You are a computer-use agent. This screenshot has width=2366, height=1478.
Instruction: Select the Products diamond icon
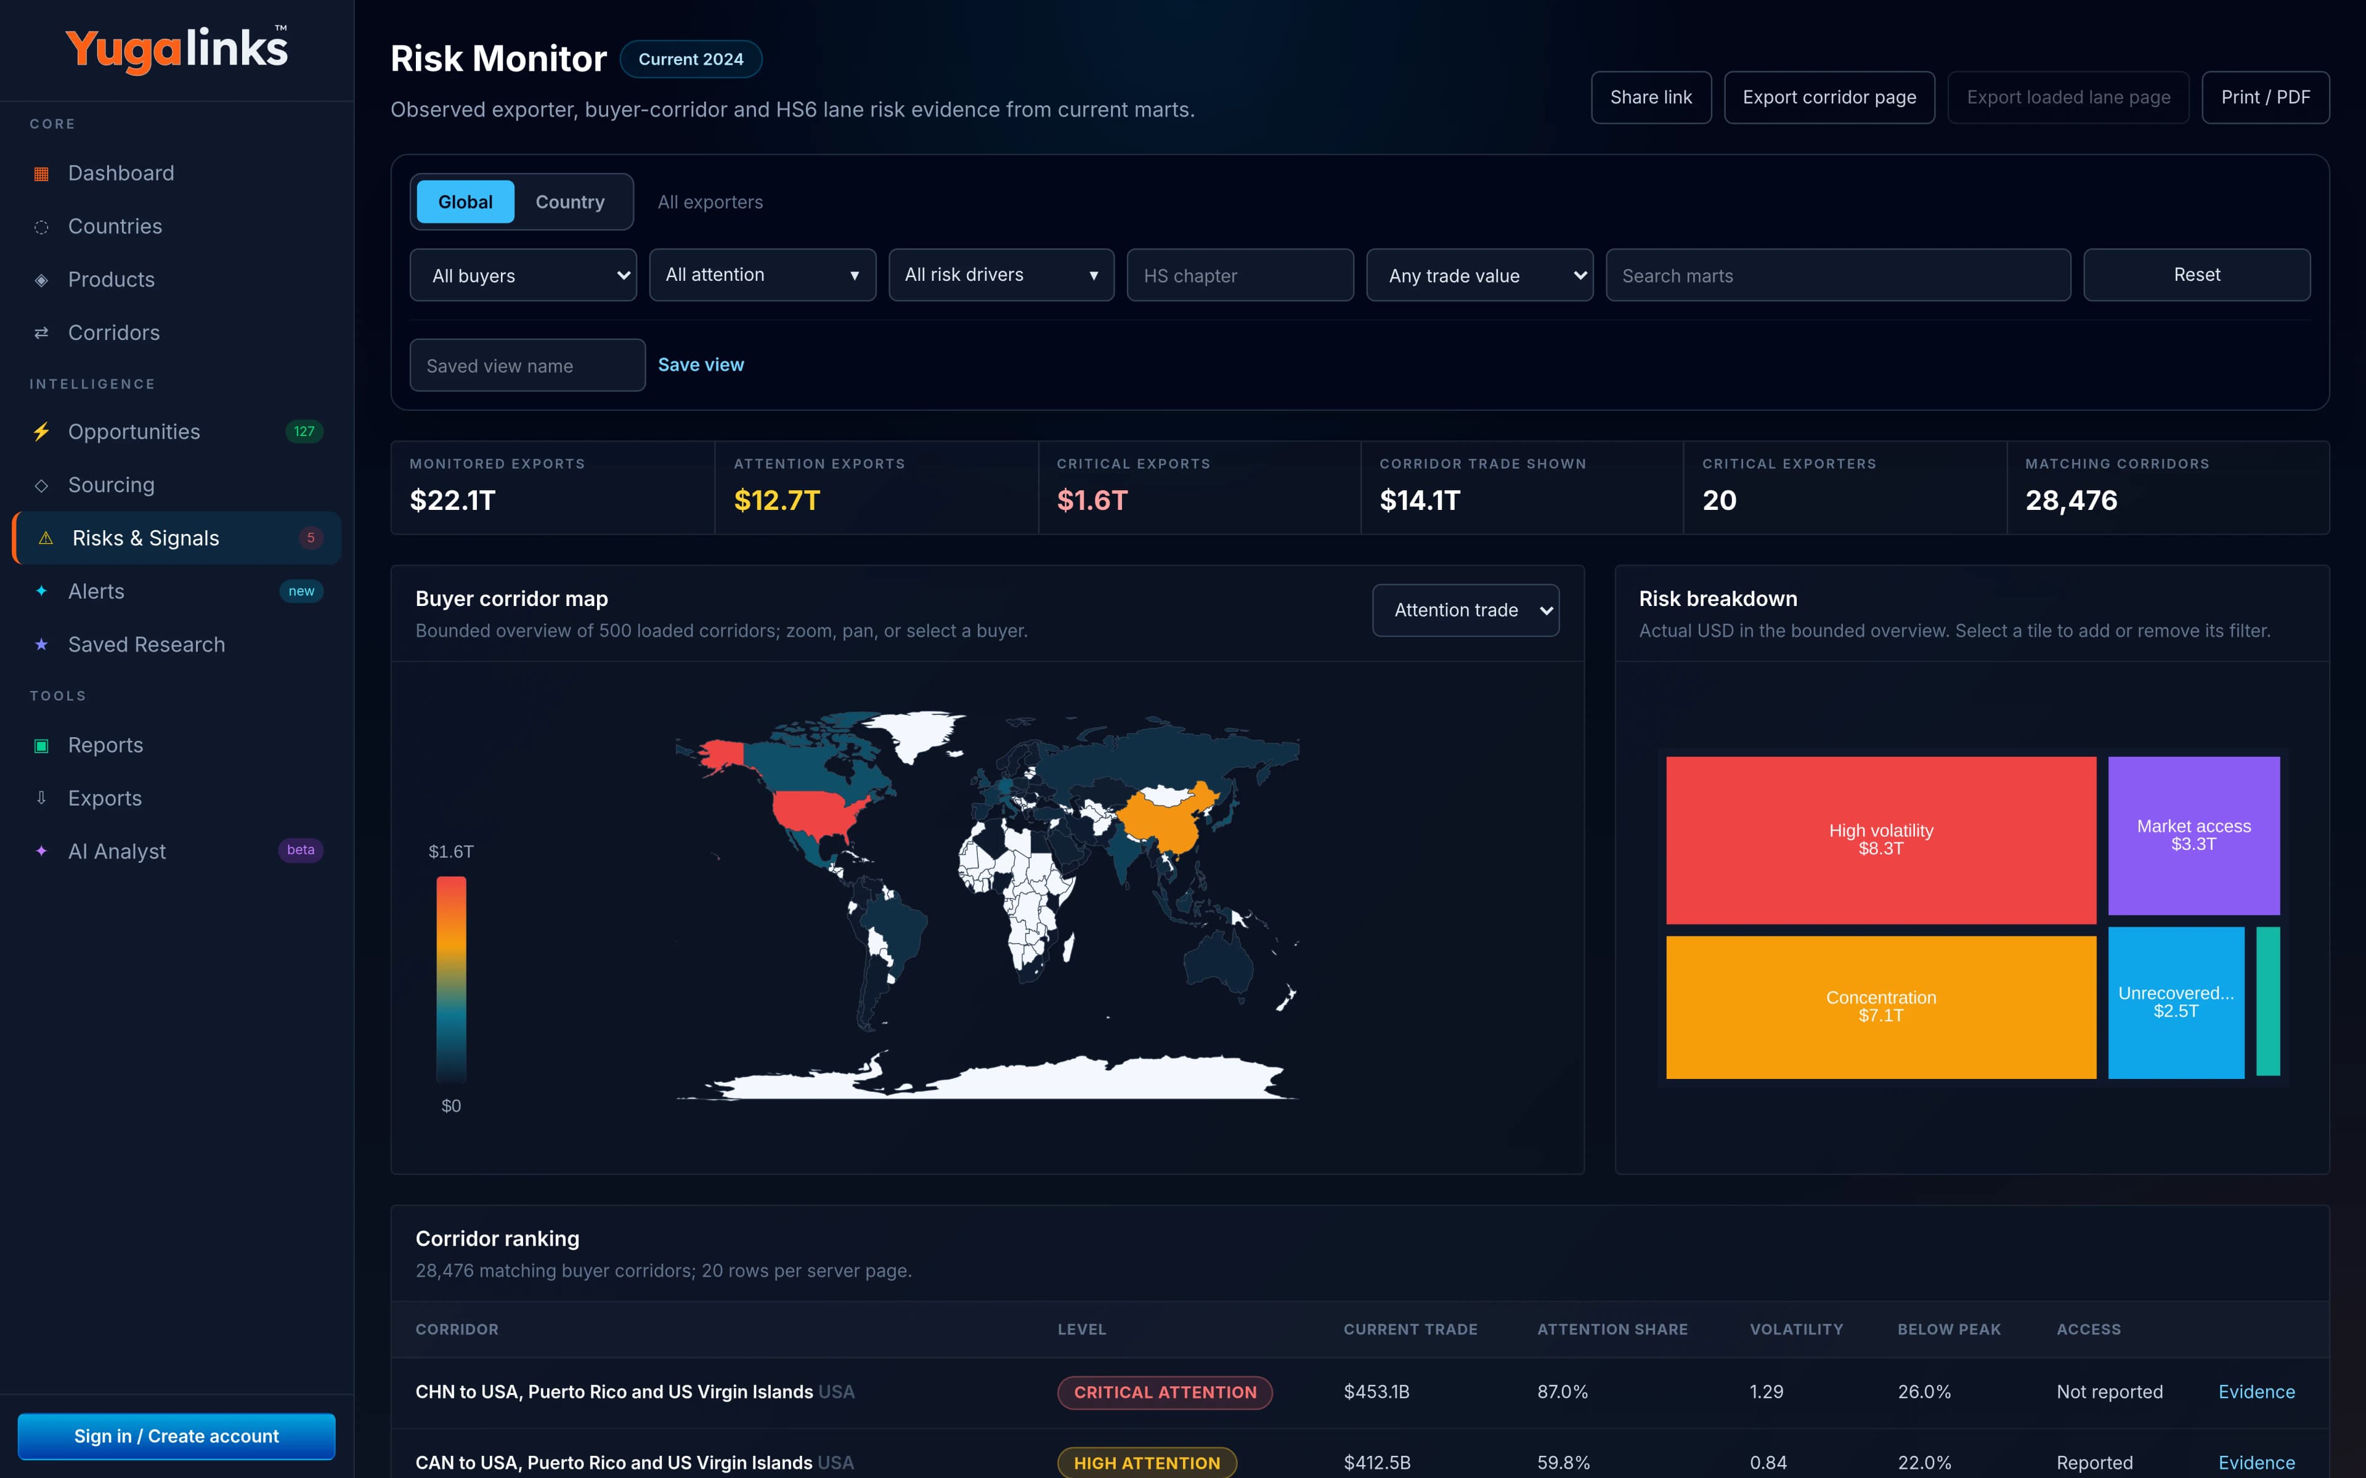(41, 280)
